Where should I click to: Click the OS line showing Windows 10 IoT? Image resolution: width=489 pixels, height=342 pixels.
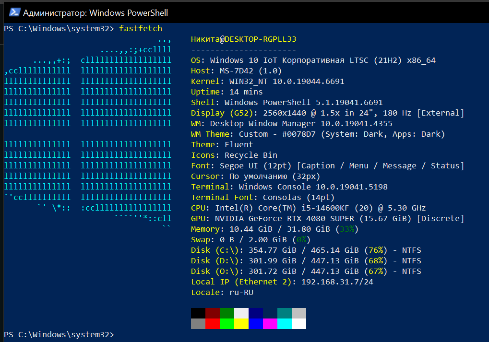(x=313, y=60)
